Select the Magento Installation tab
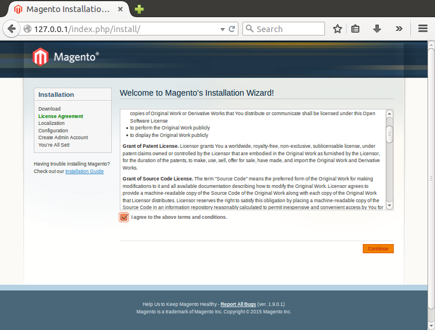 click(x=68, y=9)
